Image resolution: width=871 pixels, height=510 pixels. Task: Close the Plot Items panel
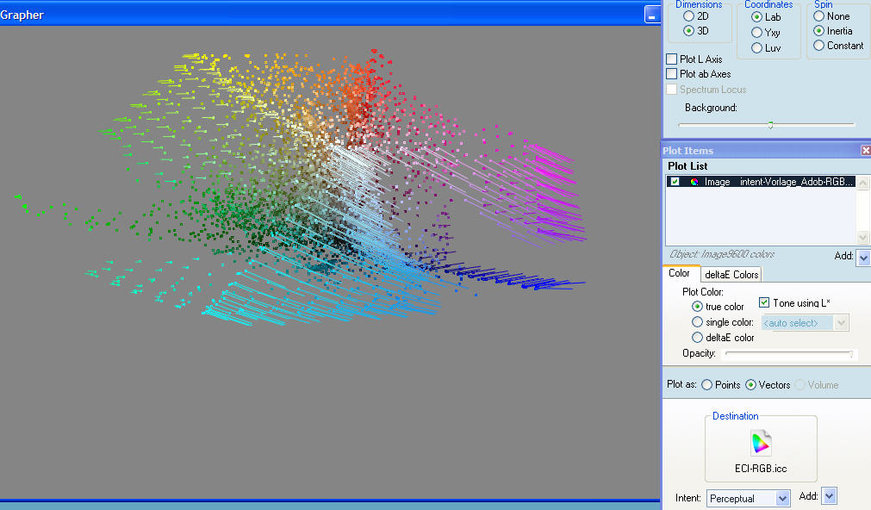(865, 150)
